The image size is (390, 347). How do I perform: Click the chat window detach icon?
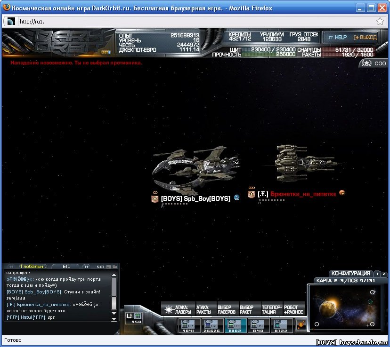[x=114, y=267]
